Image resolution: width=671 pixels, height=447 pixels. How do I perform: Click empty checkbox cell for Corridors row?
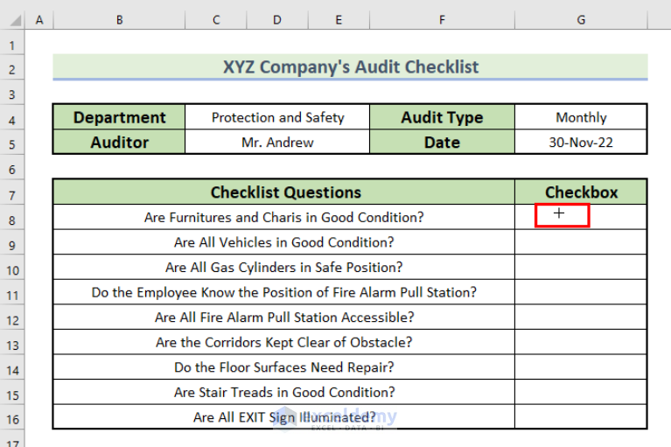(x=581, y=342)
